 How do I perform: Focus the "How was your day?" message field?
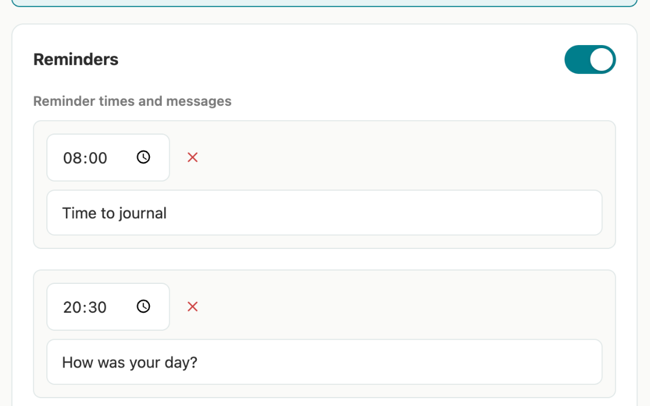324,362
